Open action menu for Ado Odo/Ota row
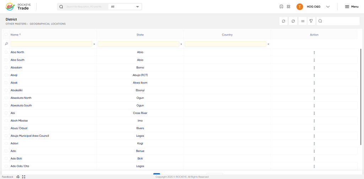The width and height of the screenshot is (364, 179). pyautogui.click(x=314, y=166)
